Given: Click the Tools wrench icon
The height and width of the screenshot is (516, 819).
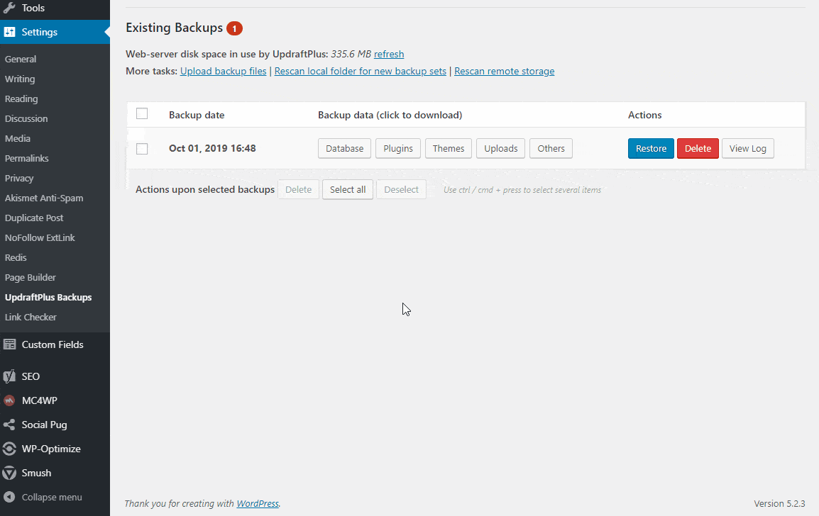Looking at the screenshot, I should pyautogui.click(x=9, y=7).
